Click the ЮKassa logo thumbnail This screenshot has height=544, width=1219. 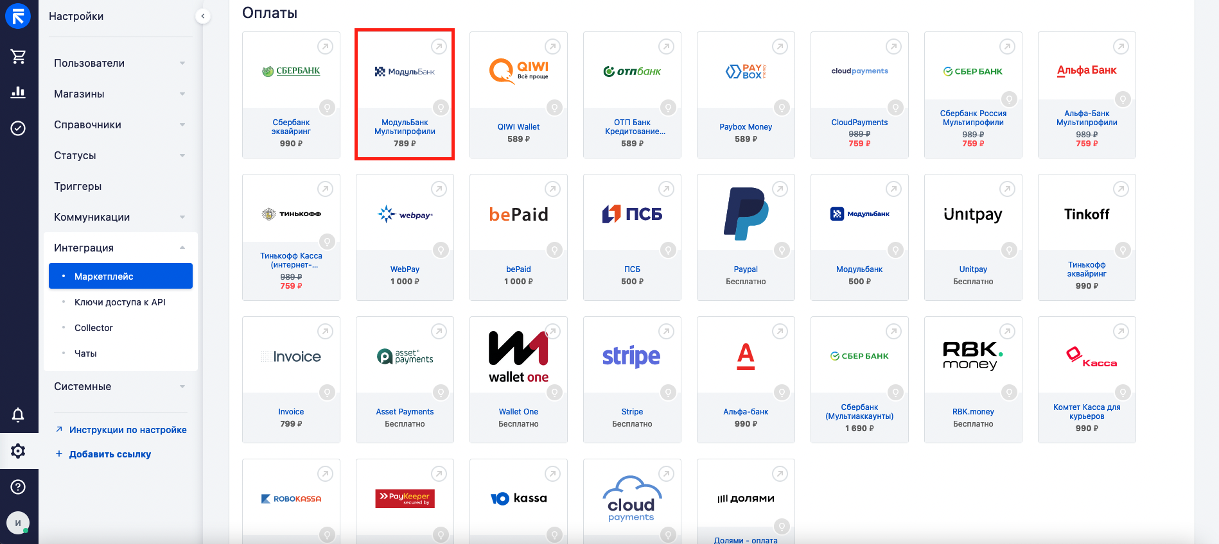[x=518, y=498]
